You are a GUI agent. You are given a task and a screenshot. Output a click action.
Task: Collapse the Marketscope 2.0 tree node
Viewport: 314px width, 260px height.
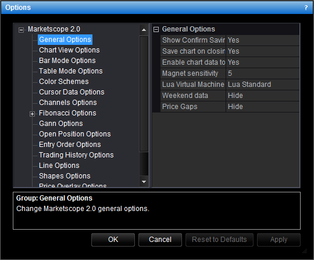click(21, 30)
